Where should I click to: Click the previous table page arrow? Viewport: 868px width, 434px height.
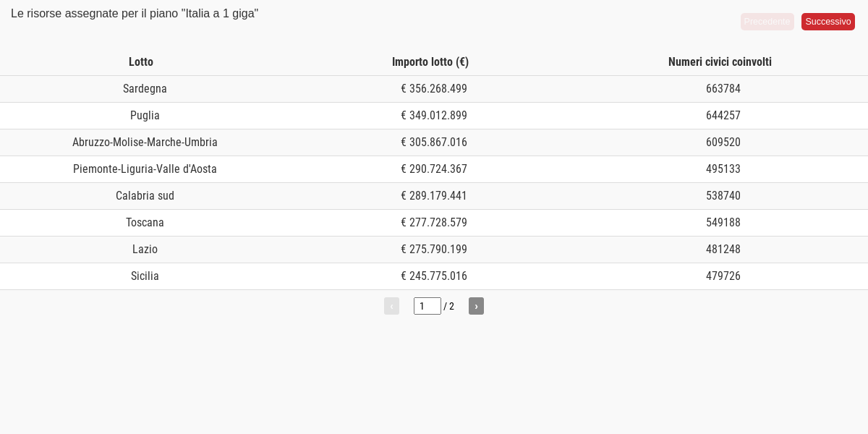391,306
